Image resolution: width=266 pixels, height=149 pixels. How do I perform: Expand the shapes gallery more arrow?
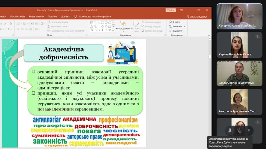[113, 31]
